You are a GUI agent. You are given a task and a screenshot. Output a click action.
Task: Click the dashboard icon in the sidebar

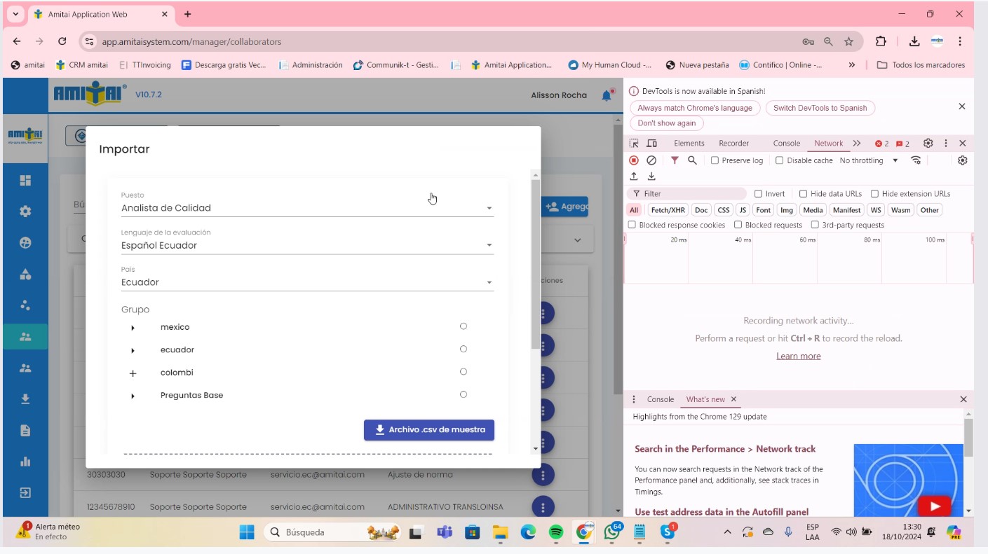click(25, 180)
